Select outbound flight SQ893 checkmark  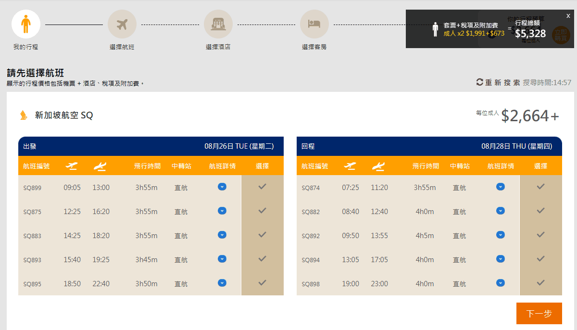point(262,259)
